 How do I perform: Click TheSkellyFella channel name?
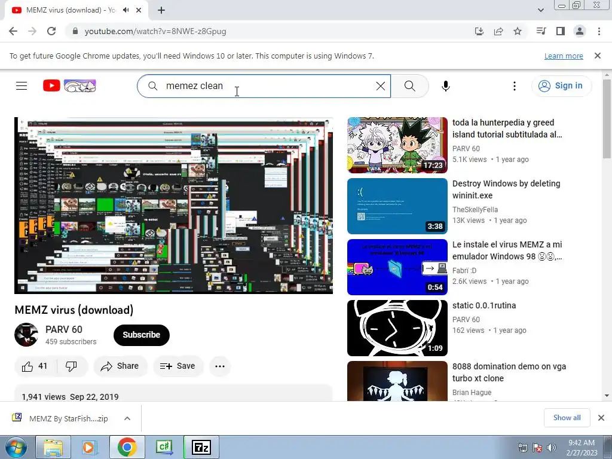point(475,210)
